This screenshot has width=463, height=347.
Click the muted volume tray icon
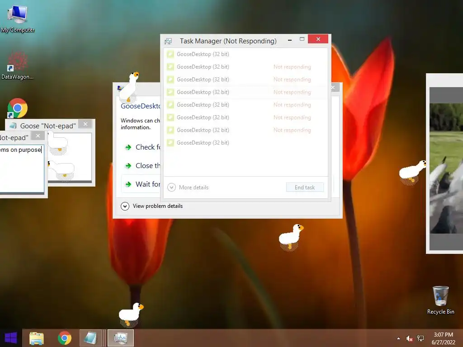tap(409, 338)
